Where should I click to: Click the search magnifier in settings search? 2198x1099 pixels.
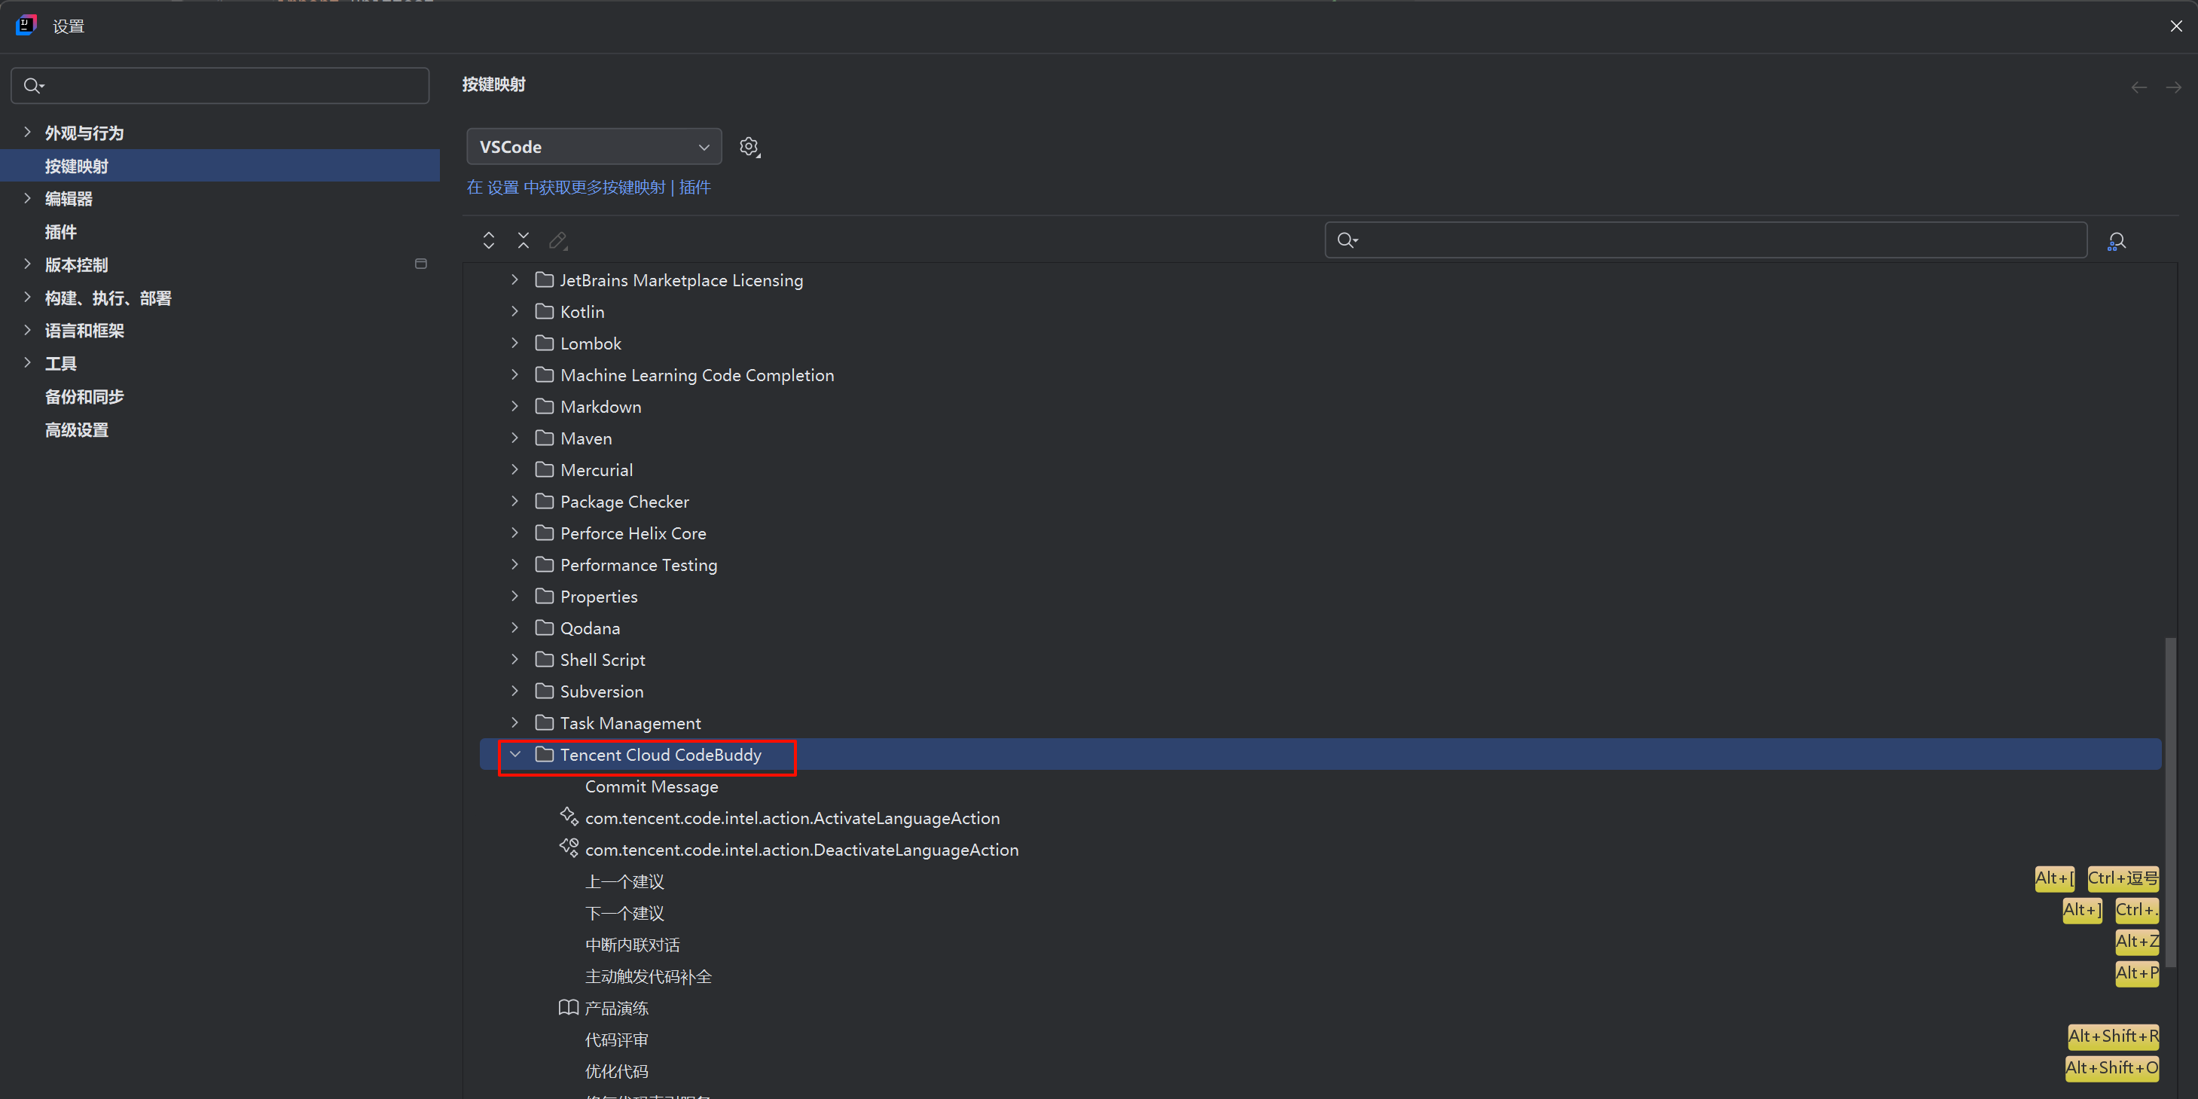point(33,85)
